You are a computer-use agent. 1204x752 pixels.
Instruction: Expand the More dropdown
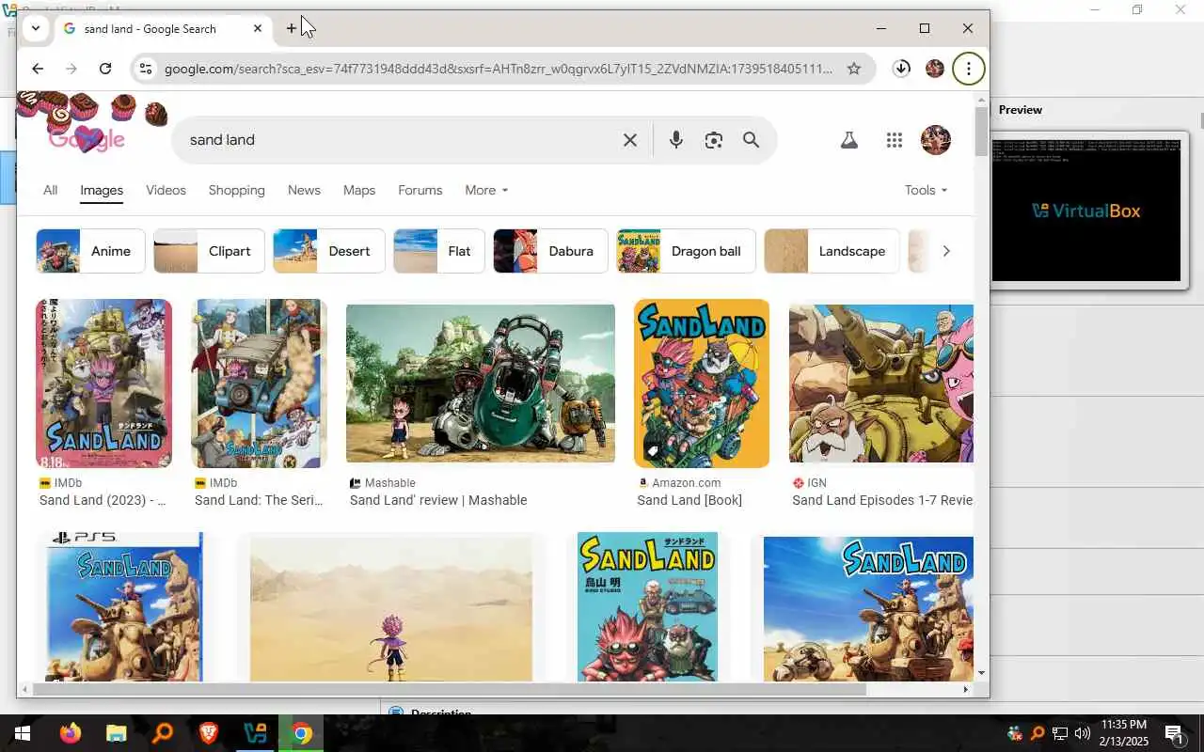pos(486,190)
